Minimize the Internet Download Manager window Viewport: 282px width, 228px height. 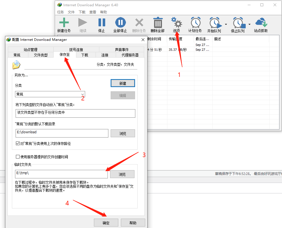[249, 5]
